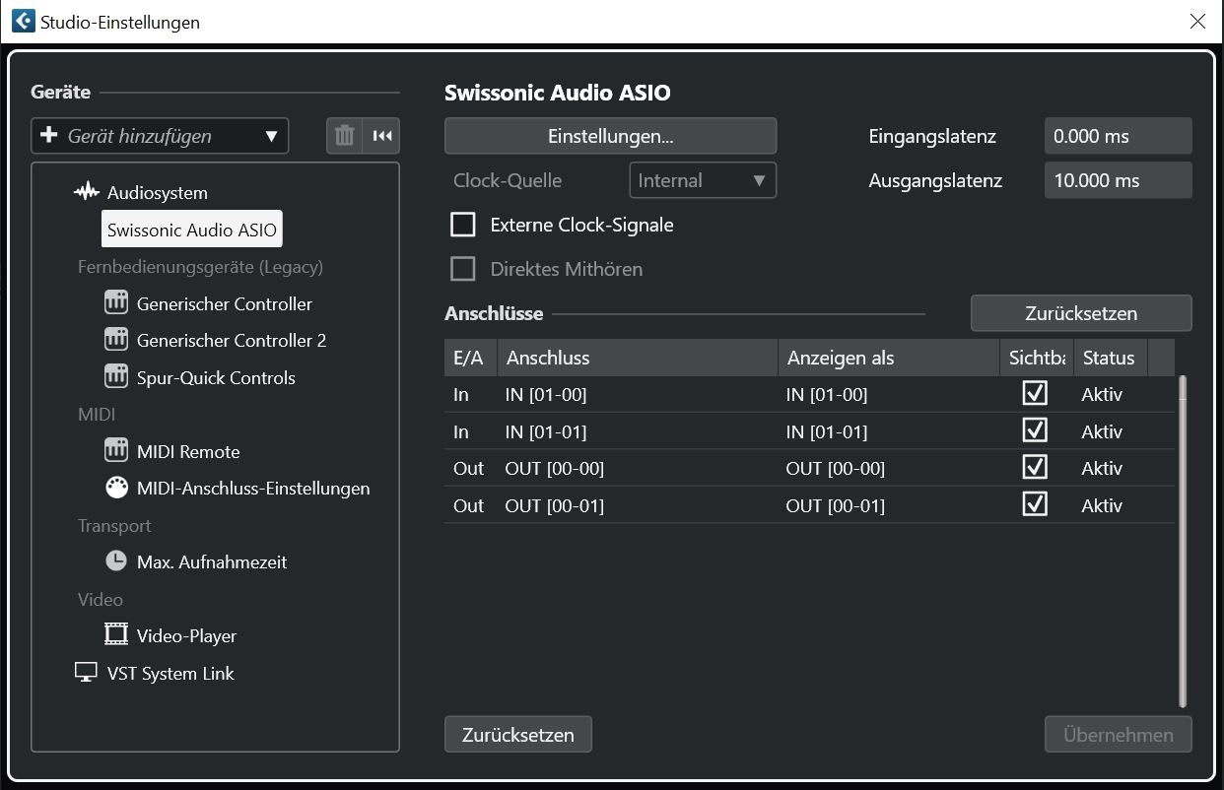The height and width of the screenshot is (790, 1224).
Task: Click the Sichtbar column header
Action: 1037,358
